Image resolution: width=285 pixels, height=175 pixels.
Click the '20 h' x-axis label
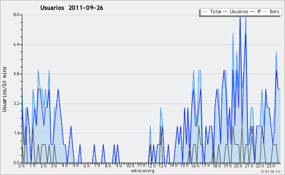click(x=238, y=166)
